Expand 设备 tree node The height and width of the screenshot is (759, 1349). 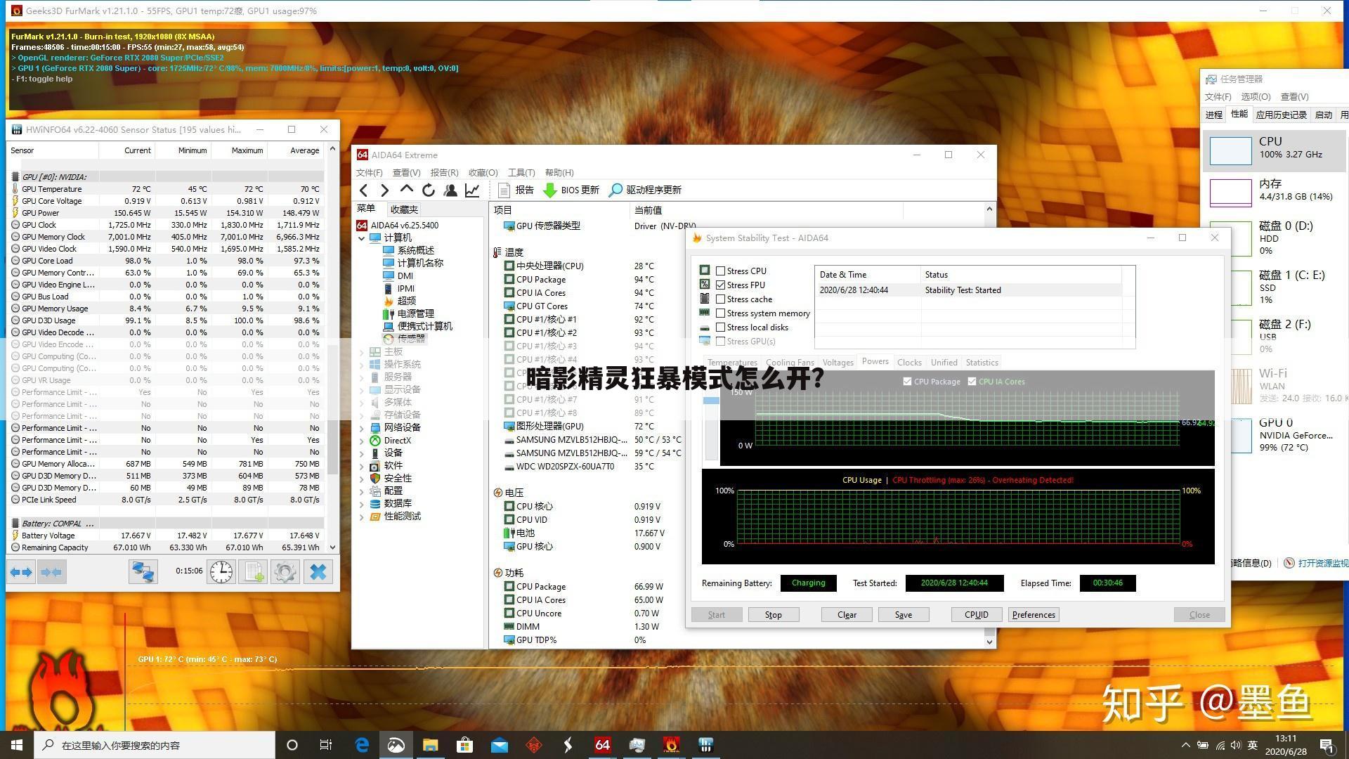[362, 453]
